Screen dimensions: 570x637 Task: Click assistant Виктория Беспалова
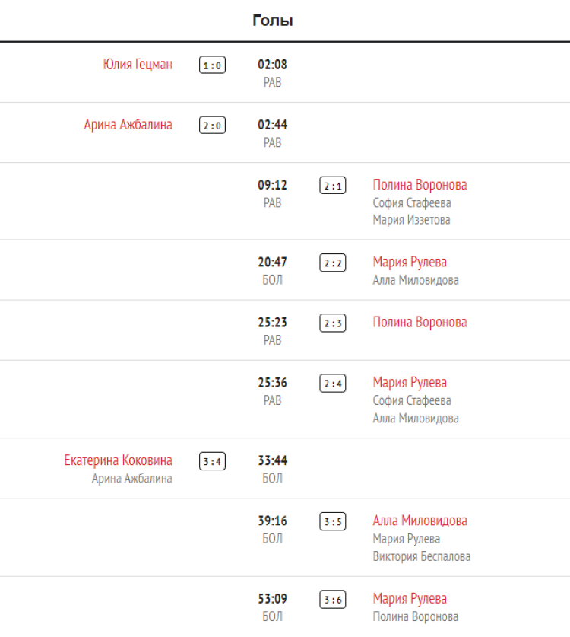421,556
